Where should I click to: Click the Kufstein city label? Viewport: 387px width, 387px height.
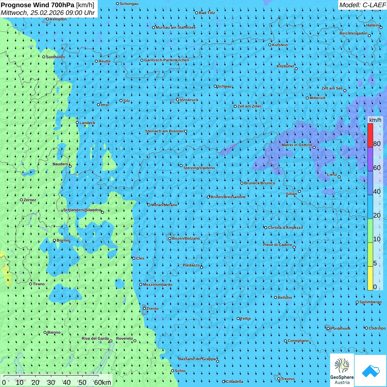[x=280, y=45]
